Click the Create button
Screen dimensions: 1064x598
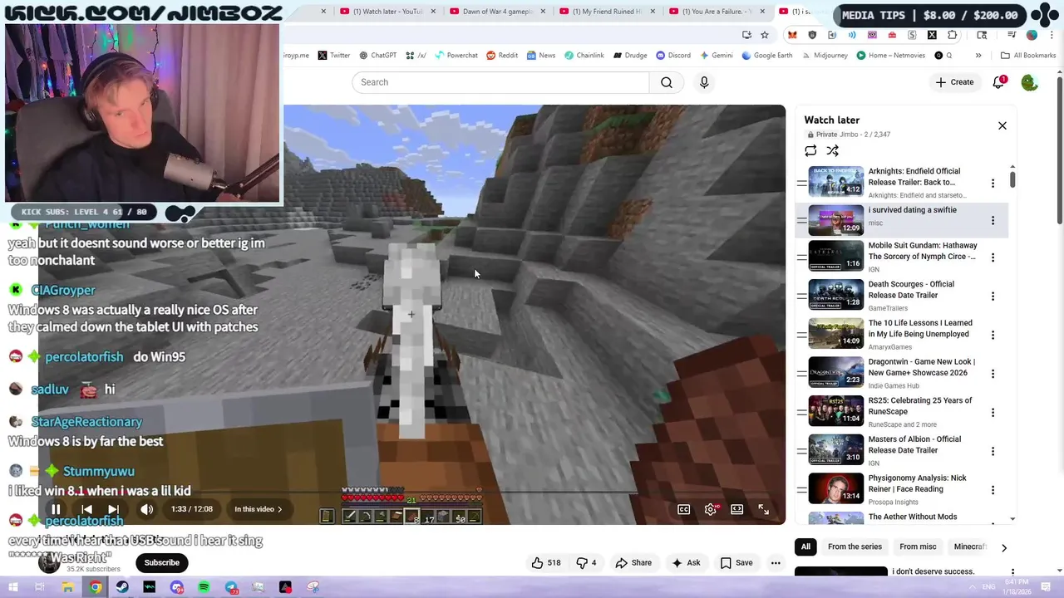[x=954, y=82]
